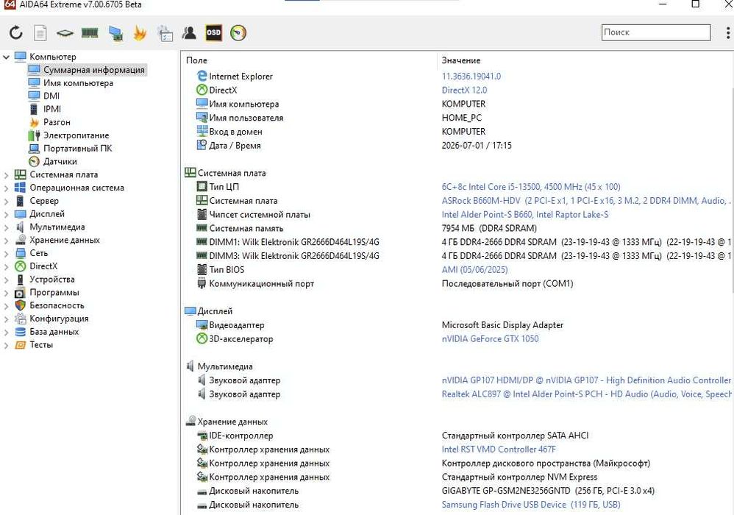Open the OSD panel icon
This screenshot has height=515, width=734.
tap(213, 33)
